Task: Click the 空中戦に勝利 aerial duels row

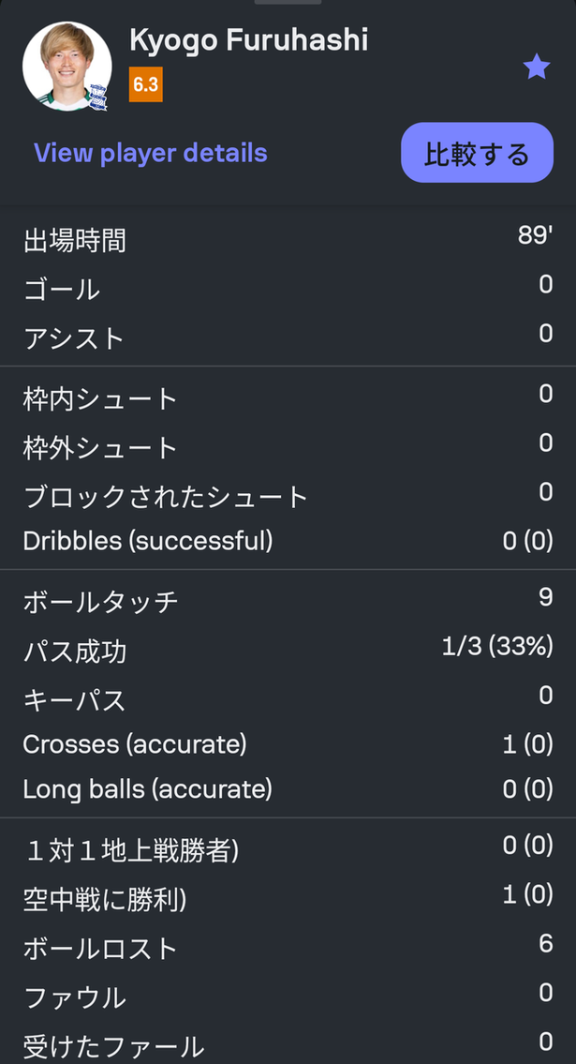Action: [288, 898]
